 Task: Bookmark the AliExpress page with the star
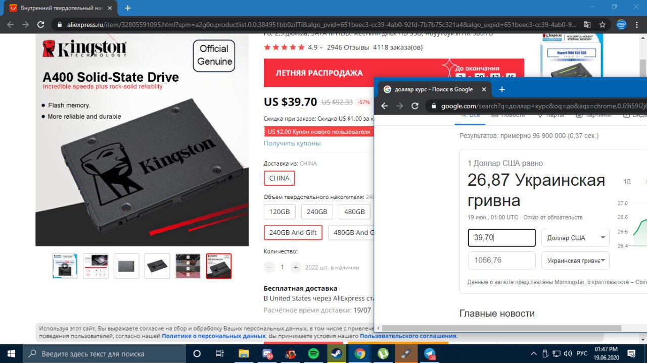(603, 24)
